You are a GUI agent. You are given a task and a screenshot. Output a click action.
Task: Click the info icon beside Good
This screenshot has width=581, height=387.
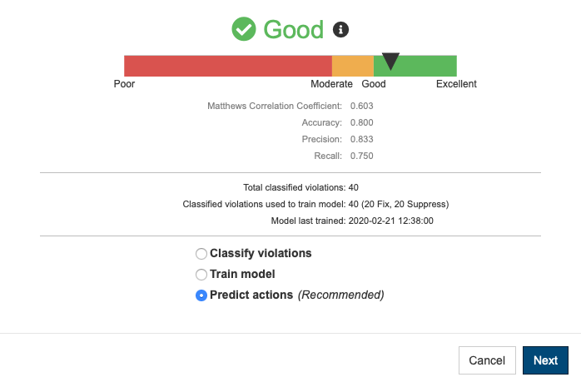[x=340, y=30]
